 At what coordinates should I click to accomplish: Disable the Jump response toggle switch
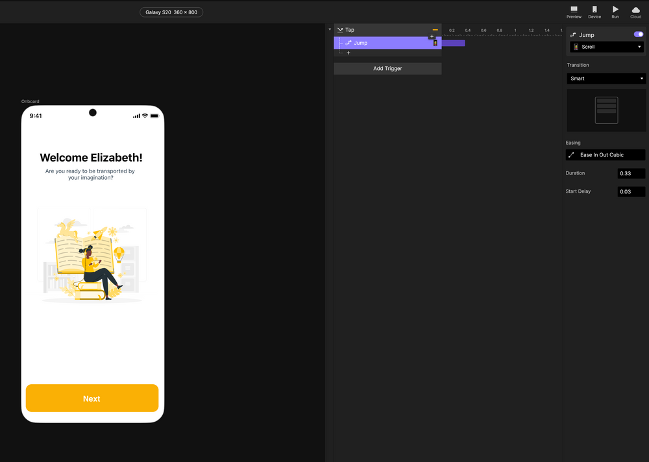click(639, 34)
